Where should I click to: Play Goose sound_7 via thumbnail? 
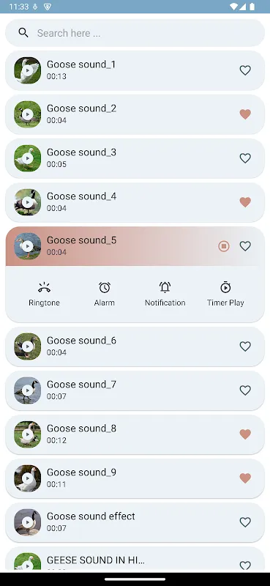tap(27, 390)
